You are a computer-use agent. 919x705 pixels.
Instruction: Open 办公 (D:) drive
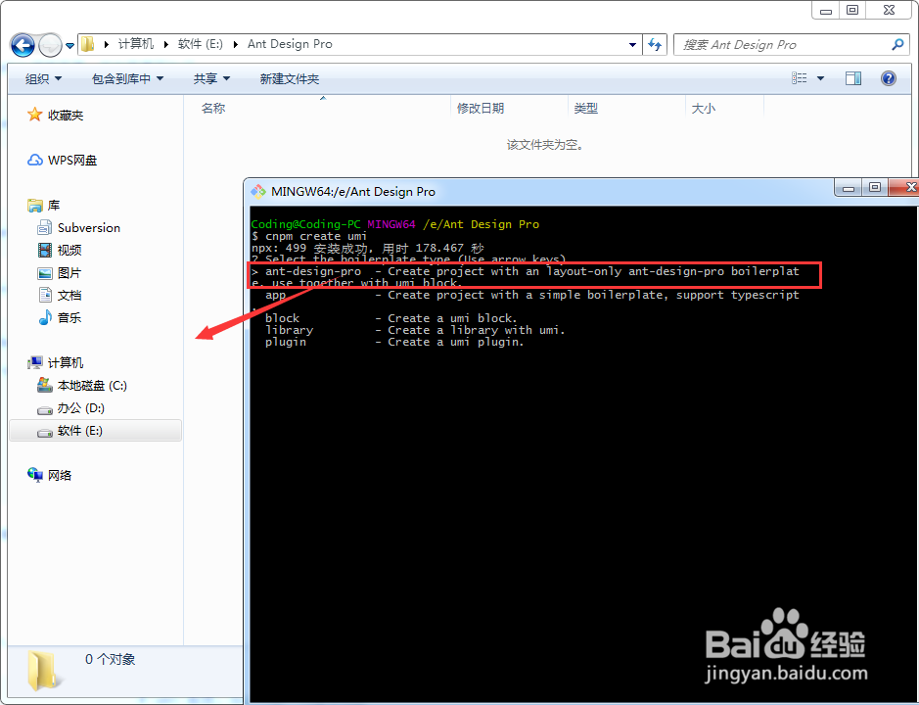click(x=81, y=407)
